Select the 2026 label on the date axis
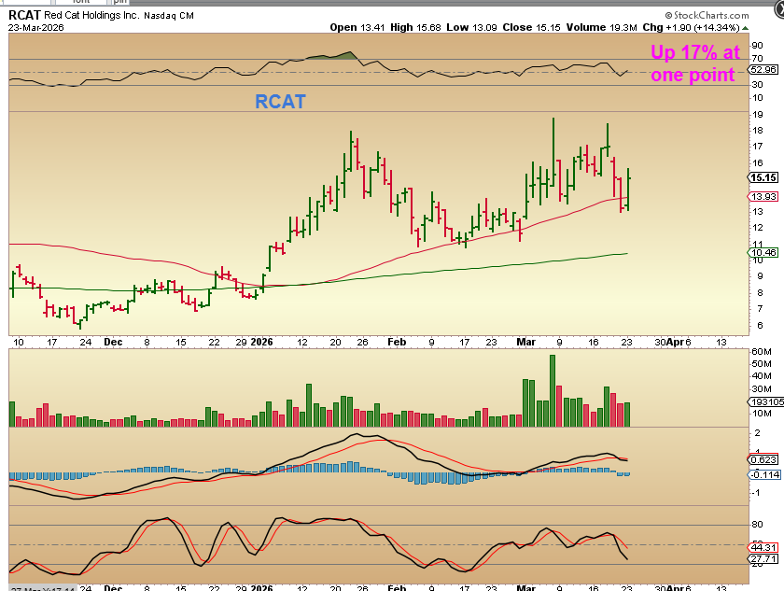Viewport: 784px width, 591px height. click(x=261, y=342)
